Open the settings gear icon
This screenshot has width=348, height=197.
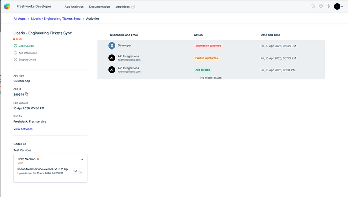328,6
